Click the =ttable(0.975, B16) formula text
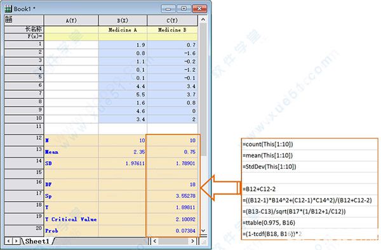381x250 pixels. click(x=269, y=223)
